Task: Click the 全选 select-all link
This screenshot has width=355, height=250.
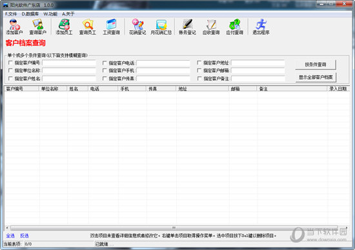Action: 10,236
